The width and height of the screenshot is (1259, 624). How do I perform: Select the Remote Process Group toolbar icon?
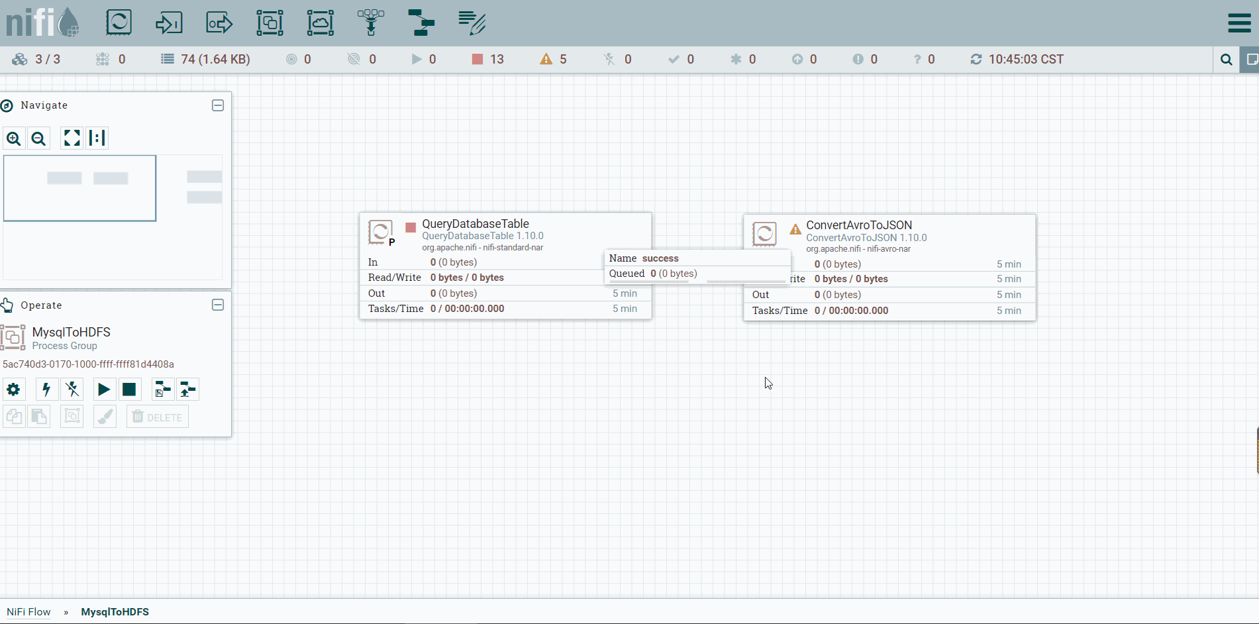coord(320,23)
